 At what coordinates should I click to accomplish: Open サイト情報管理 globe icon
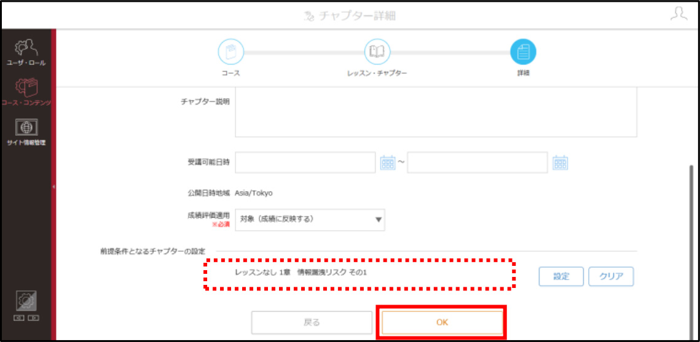(26, 128)
